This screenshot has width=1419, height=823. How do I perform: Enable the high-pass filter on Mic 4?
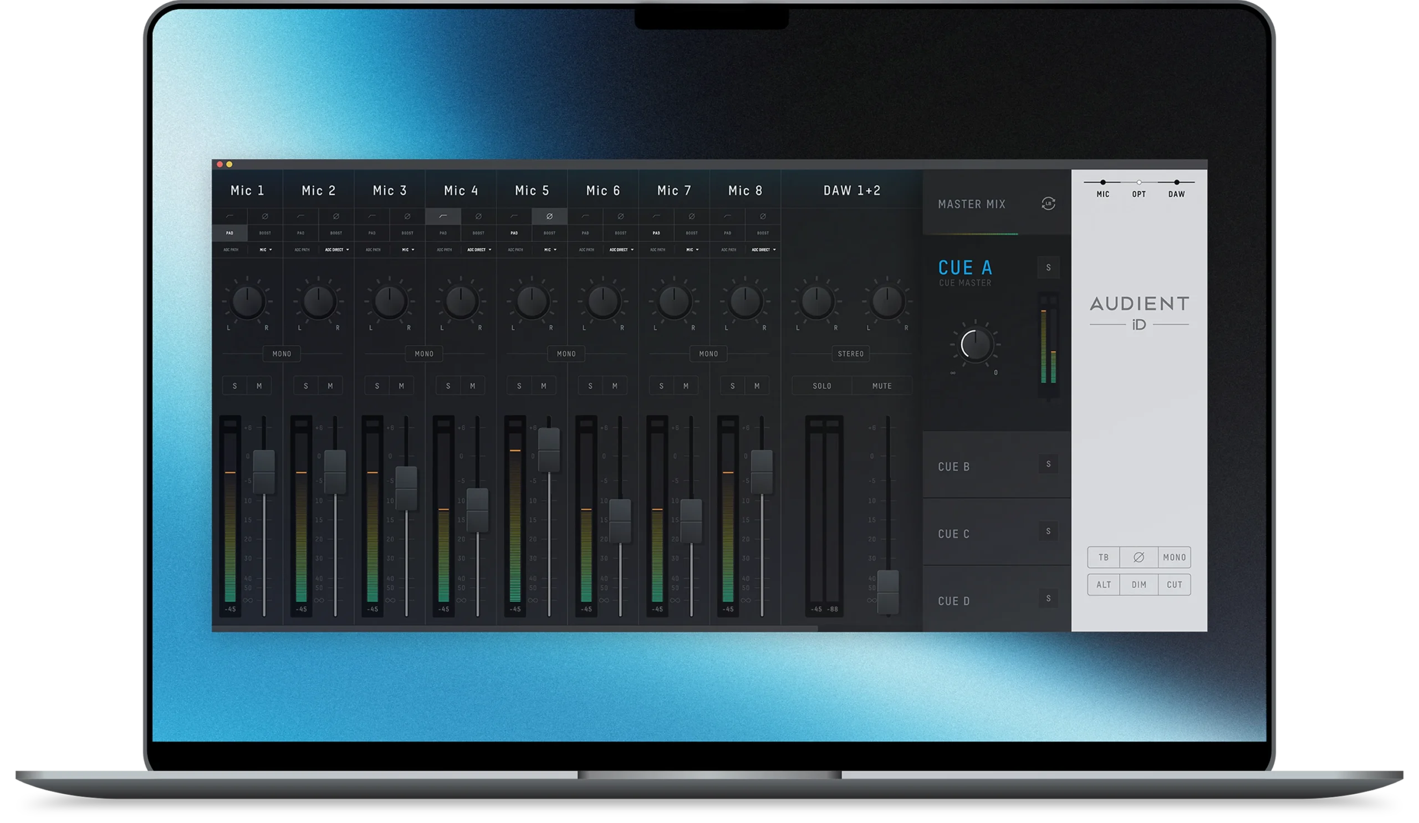[x=443, y=217]
